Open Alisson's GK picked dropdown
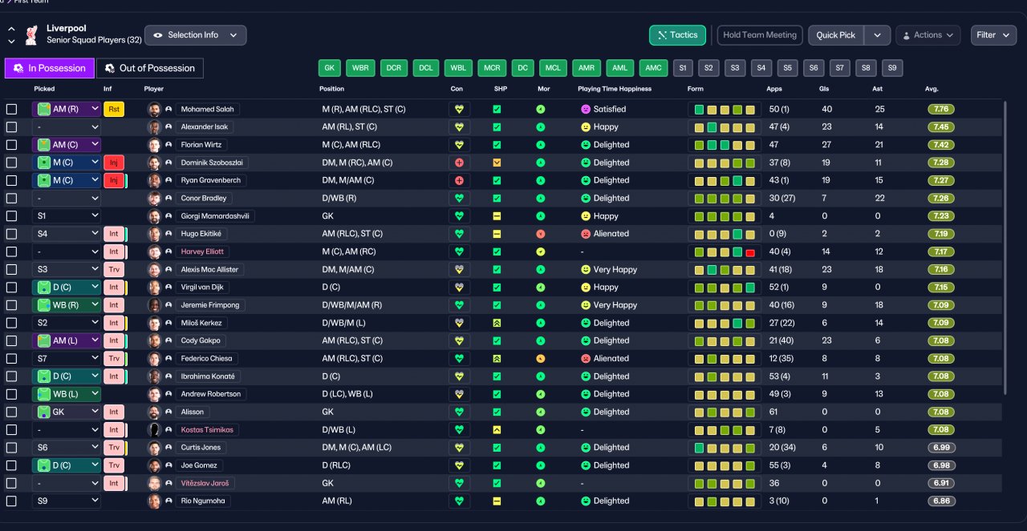Viewport: 1027px width, 531px height. click(x=67, y=412)
